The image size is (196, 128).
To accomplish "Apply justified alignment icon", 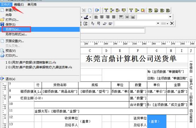I will tap(114, 17).
